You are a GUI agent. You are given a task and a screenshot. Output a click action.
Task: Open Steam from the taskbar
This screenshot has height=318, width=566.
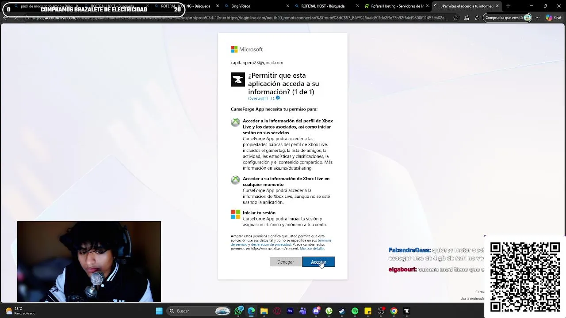point(342,311)
